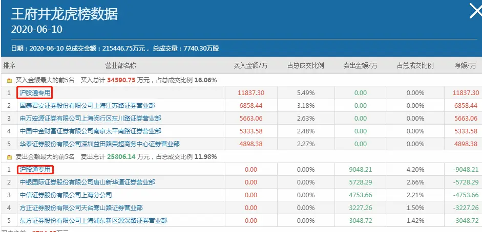Click buy amount 6858.44 in 买入金额 column
The image size is (482, 232).
[251, 106]
